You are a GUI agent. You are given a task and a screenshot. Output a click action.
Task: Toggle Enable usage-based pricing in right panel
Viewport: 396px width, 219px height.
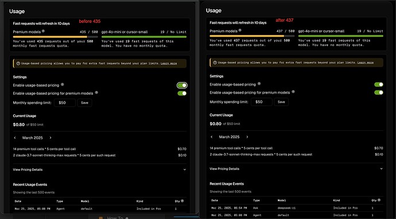click(379, 84)
